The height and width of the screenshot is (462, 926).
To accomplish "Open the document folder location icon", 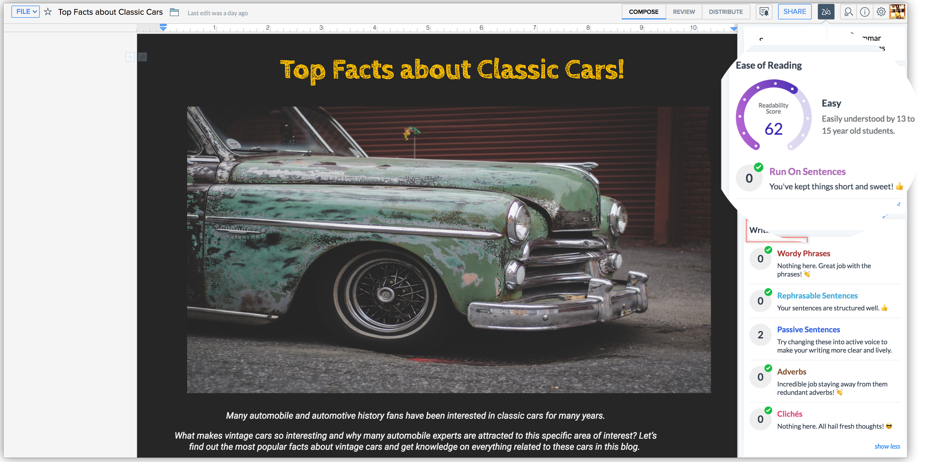I will [x=174, y=12].
